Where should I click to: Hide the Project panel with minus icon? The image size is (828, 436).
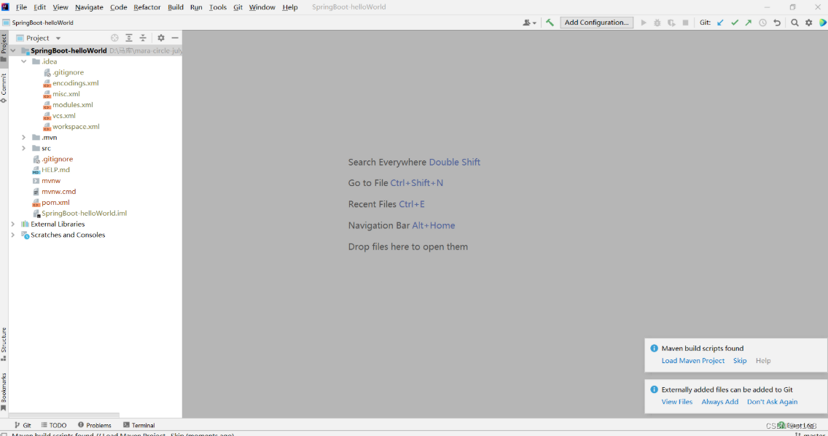(x=175, y=38)
